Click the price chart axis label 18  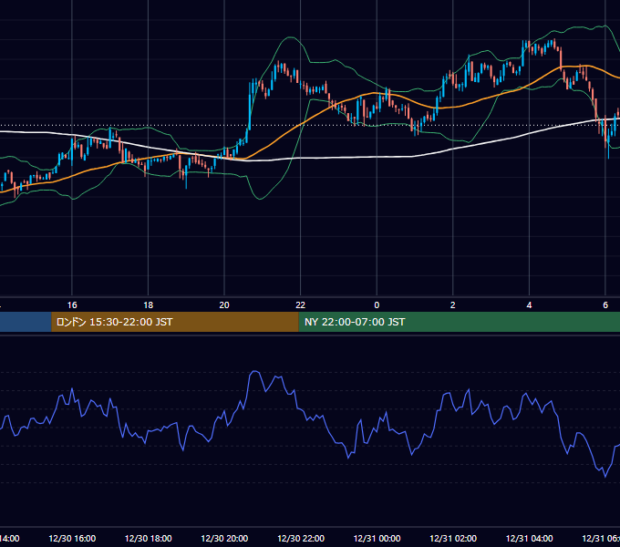click(149, 305)
